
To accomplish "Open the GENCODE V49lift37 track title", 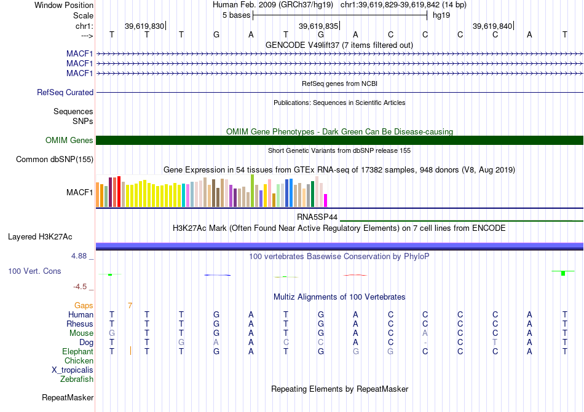I will coord(339,45).
